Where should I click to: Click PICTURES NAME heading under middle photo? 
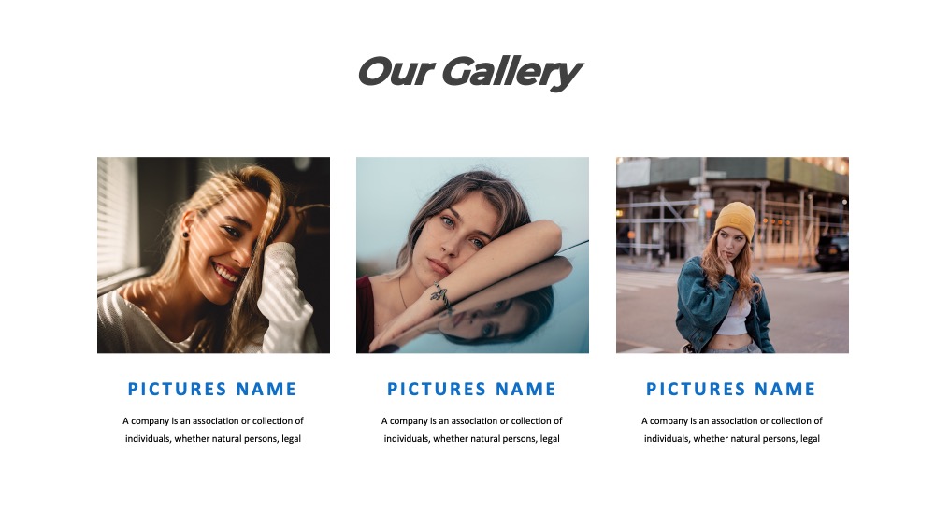click(x=471, y=389)
